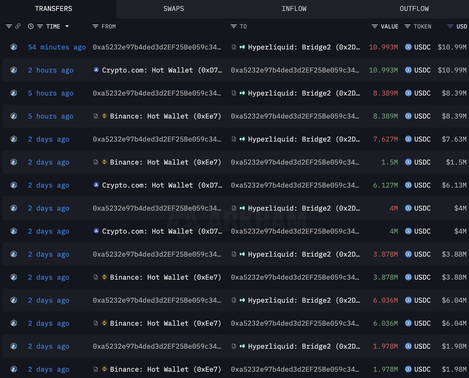
Task: Click the green 3.878M value
Action: click(385, 277)
